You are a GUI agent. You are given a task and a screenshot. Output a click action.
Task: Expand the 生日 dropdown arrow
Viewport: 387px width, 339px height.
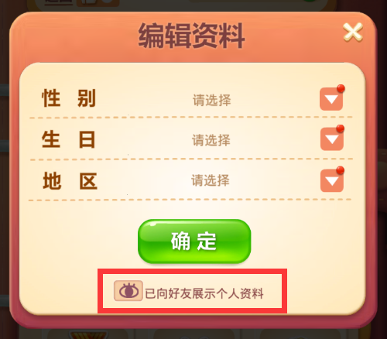pyautogui.click(x=332, y=139)
